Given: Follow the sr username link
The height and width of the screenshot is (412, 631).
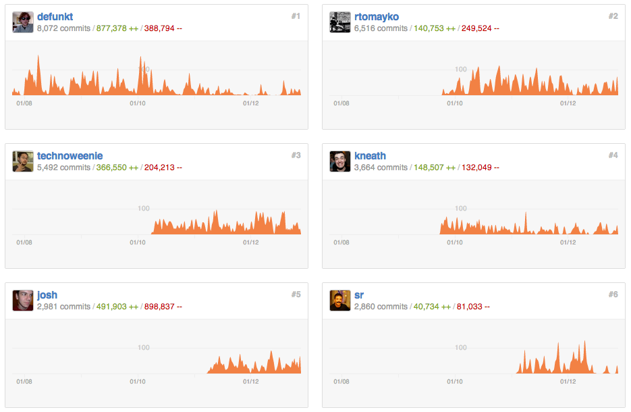Looking at the screenshot, I should tap(360, 294).
